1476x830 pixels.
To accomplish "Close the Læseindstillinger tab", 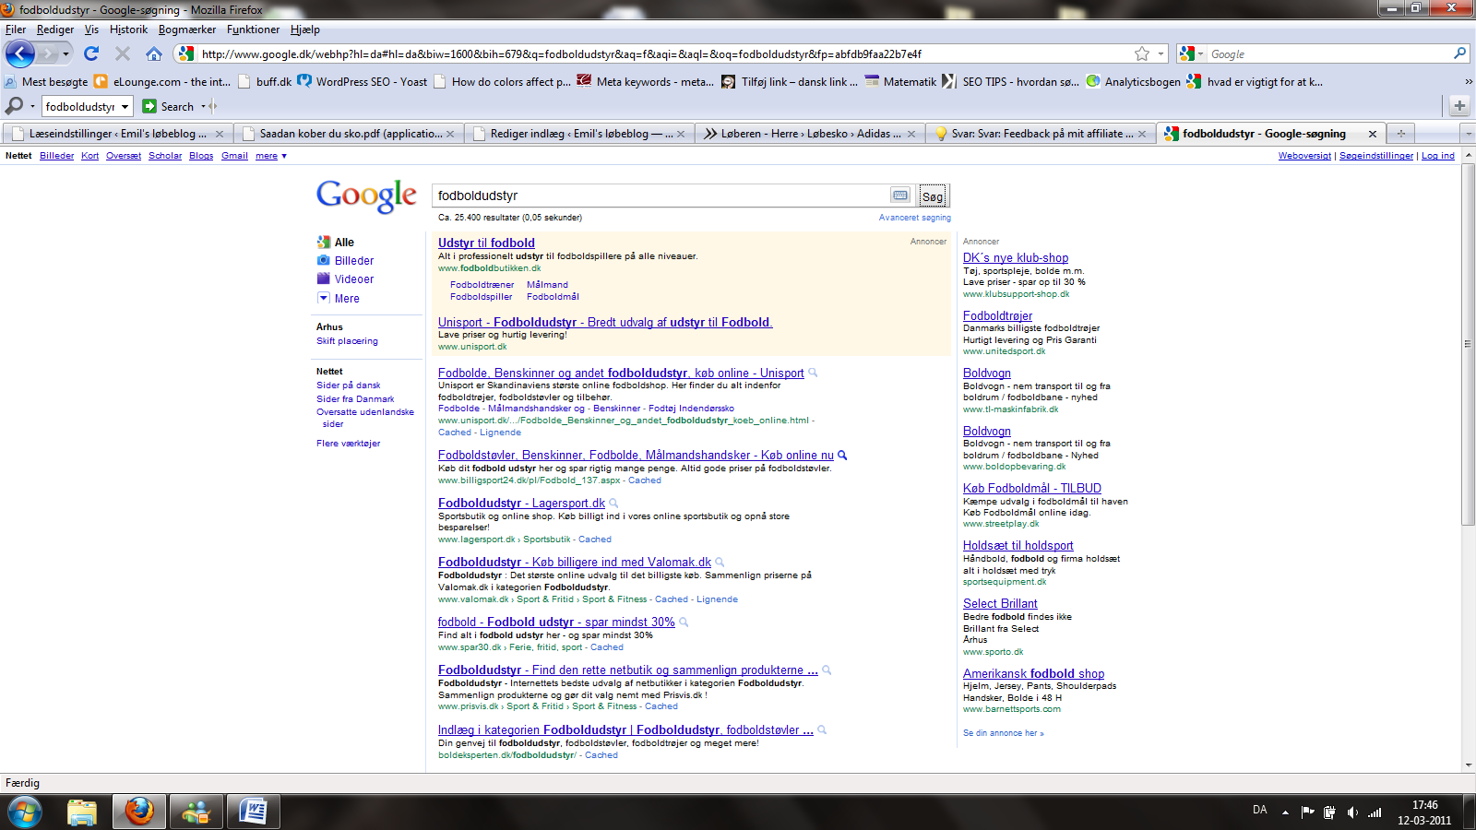I will pos(220,134).
